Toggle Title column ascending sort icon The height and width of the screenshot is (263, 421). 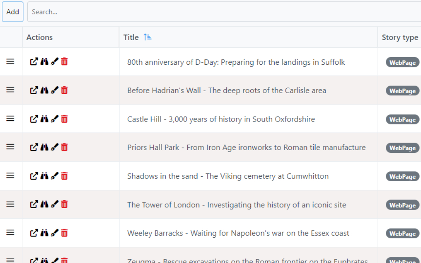coord(148,37)
